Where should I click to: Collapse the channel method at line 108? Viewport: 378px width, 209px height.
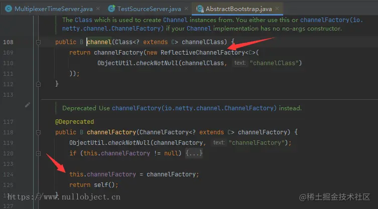pos(38,42)
